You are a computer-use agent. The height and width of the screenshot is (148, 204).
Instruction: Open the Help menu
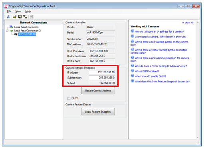click(x=28, y=12)
